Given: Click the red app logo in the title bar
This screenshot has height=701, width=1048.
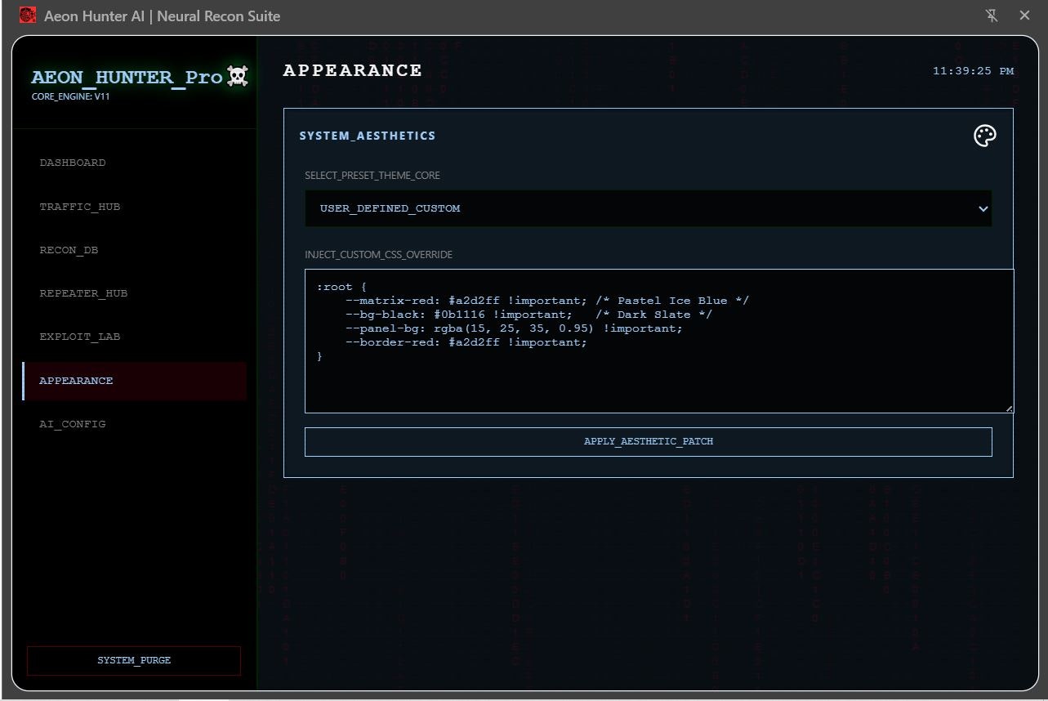Looking at the screenshot, I should pos(27,15).
